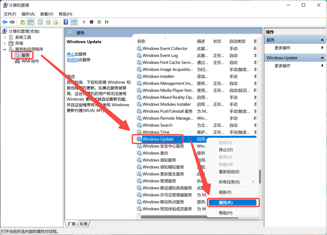Click the System Tools (系统工具) icon

pos(11,37)
